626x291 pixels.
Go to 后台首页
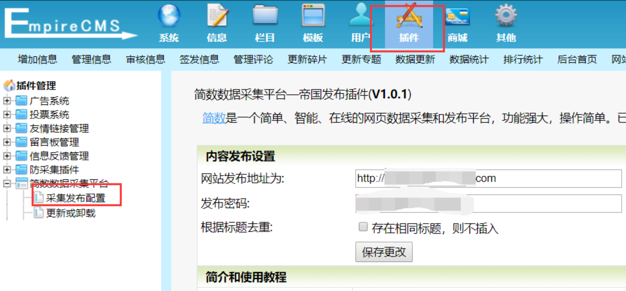577,60
